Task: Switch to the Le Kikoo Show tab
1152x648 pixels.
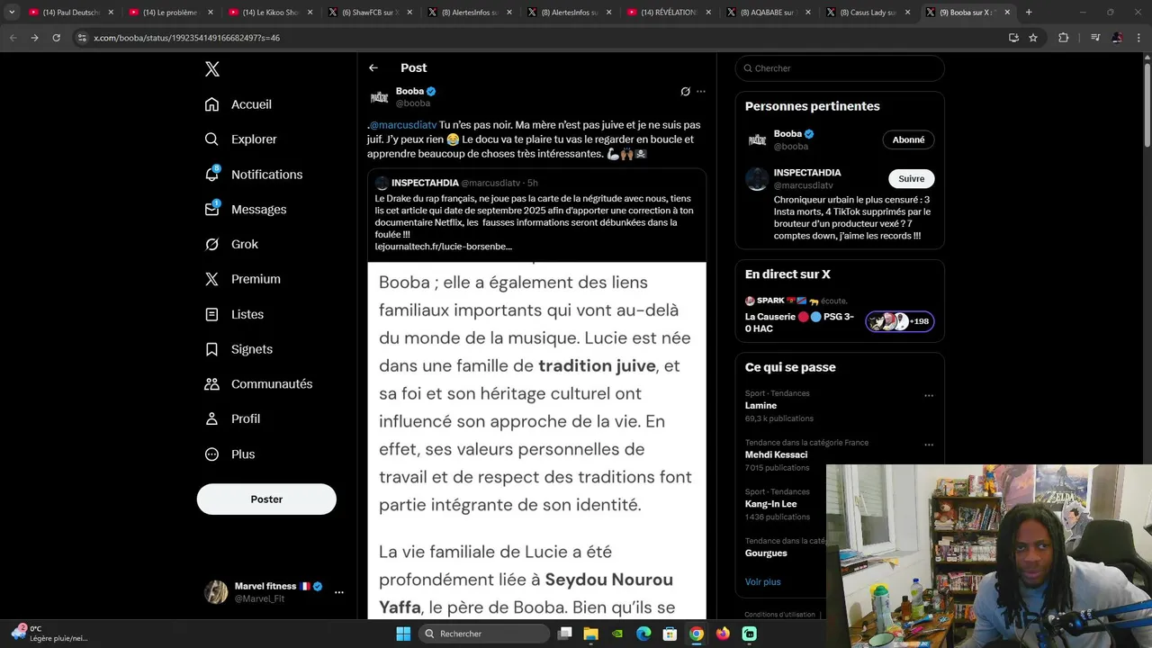Action: (270, 13)
